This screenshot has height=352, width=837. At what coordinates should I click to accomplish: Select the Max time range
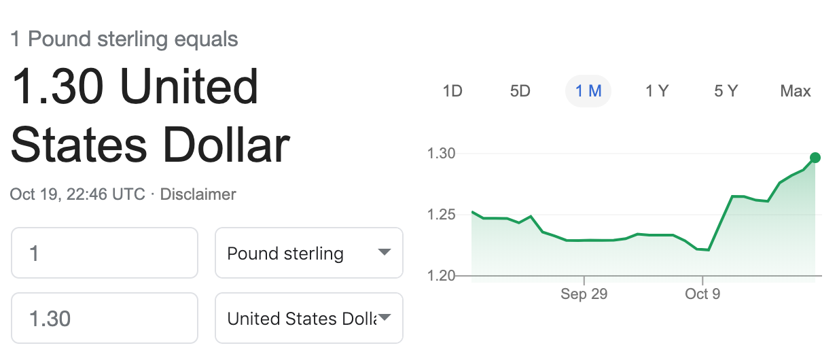(796, 91)
